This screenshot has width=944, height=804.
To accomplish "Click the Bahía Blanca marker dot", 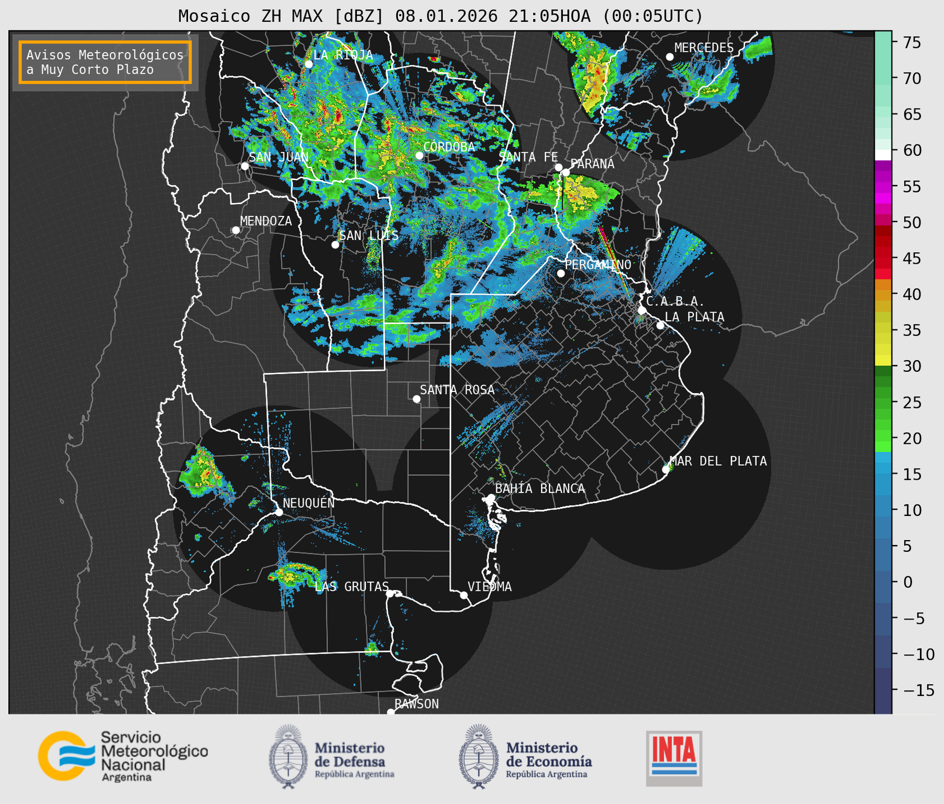I will [491, 498].
